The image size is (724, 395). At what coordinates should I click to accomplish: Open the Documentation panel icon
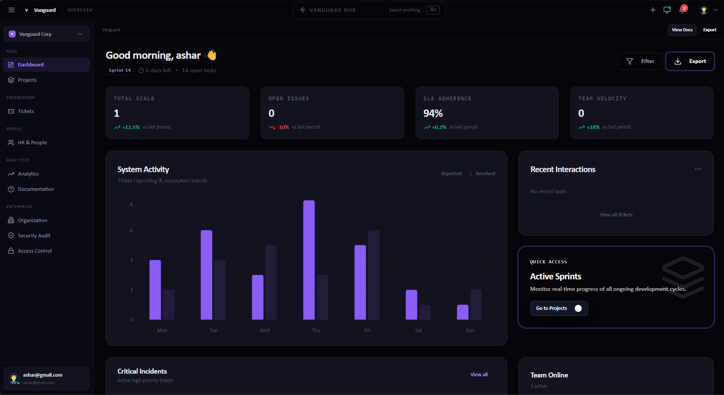[10, 189]
